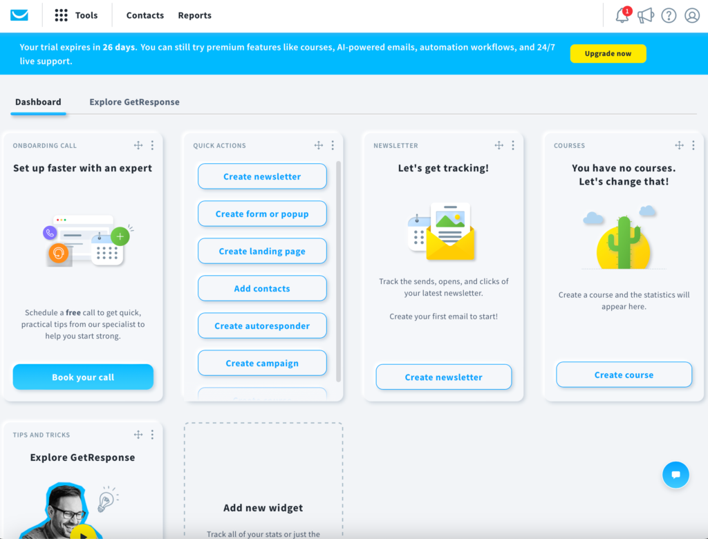Open the Reports menu
The width and height of the screenshot is (708, 539).
[194, 15]
